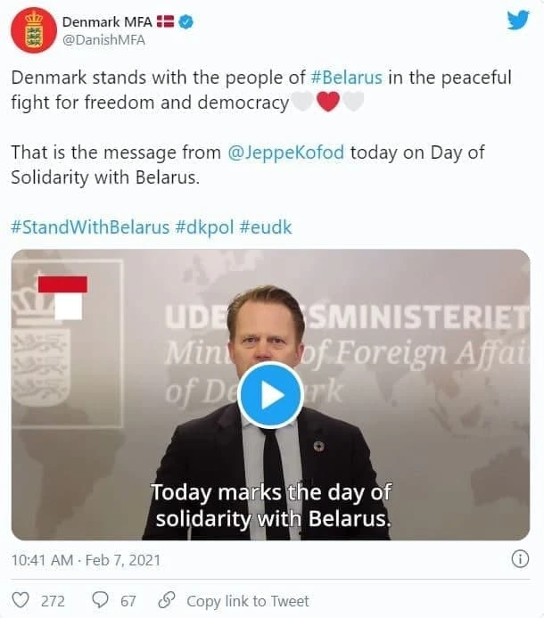The image size is (544, 618).
Task: Open the #Belarus hashtag
Action: [346, 78]
